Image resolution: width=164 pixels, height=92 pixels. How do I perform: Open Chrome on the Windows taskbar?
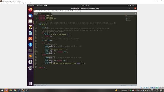(15, 90)
